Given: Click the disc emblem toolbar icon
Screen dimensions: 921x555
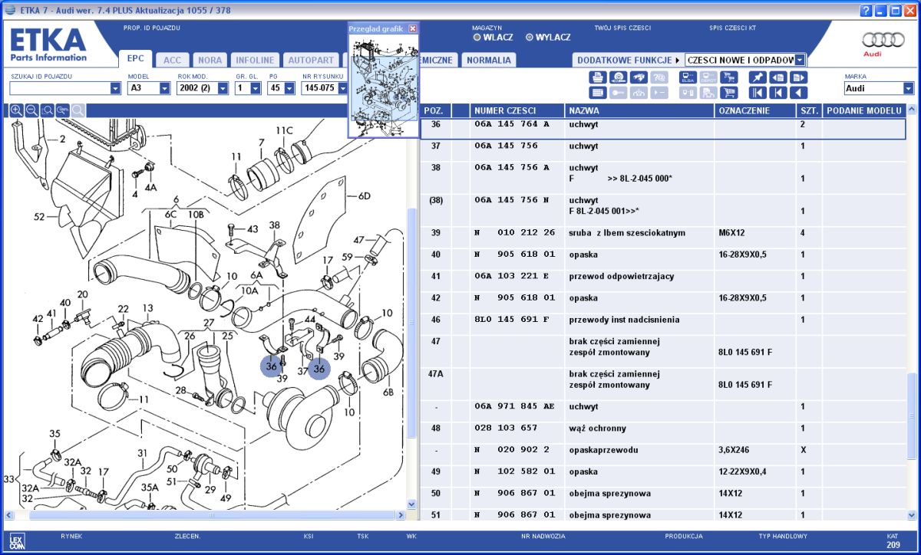Looking at the screenshot, I should (x=619, y=77).
